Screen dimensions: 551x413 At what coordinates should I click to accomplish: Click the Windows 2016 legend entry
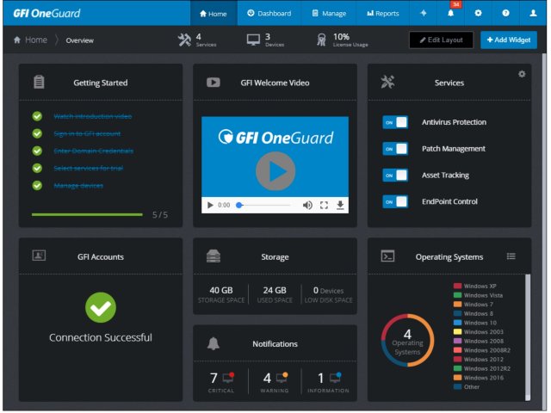[479, 378]
